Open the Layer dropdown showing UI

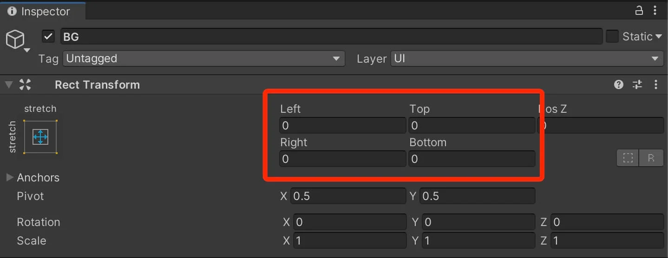click(527, 58)
